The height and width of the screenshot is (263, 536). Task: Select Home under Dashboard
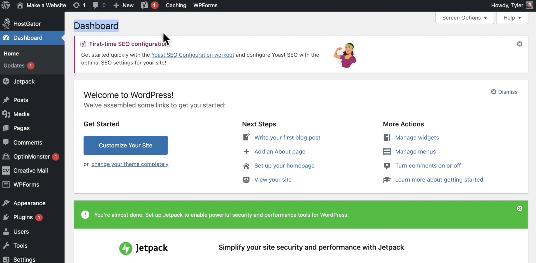coord(11,53)
